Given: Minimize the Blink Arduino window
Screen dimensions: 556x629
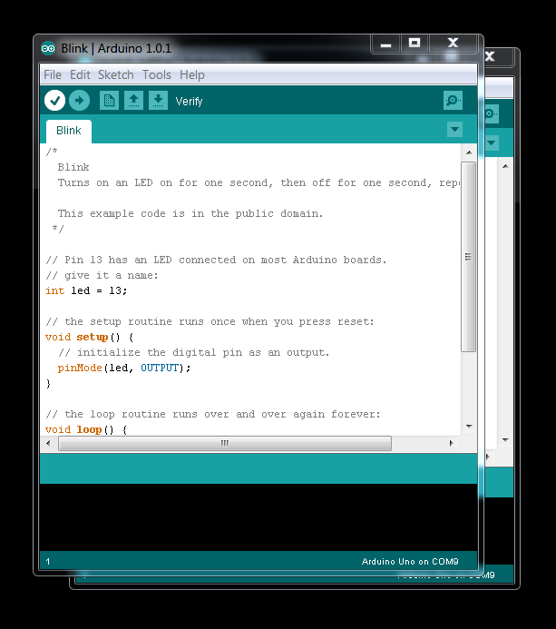Looking at the screenshot, I should [x=386, y=44].
